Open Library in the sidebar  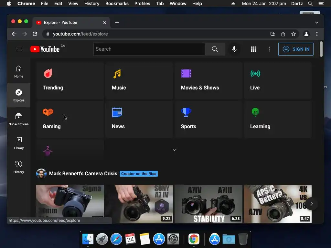pyautogui.click(x=18, y=143)
